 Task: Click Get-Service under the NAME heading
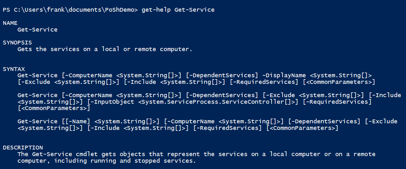point(37,30)
